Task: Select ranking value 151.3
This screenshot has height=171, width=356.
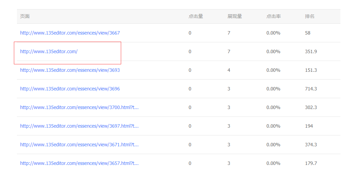Action: [311, 70]
